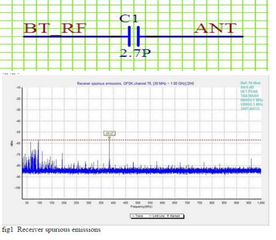This screenshot has width=276, height=240.
Task: Click the C1 designator text
Action: point(129,19)
